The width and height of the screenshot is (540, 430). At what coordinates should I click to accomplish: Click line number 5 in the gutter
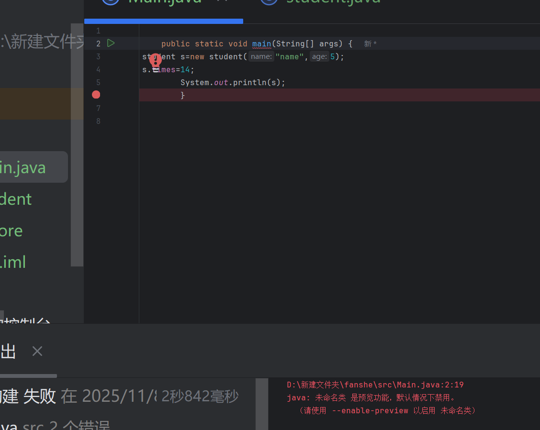click(98, 82)
